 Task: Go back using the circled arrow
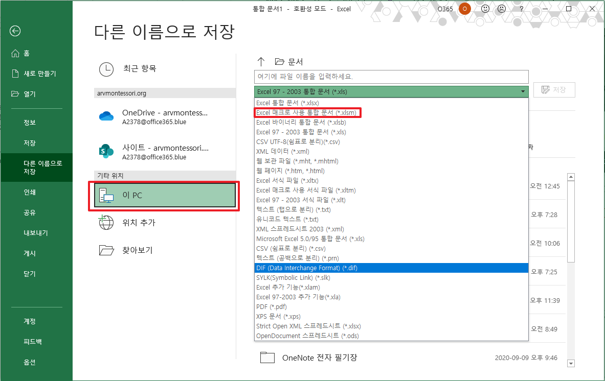15,31
